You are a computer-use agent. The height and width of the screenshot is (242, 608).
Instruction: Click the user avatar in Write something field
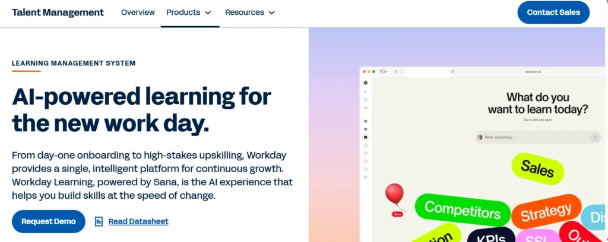480,137
